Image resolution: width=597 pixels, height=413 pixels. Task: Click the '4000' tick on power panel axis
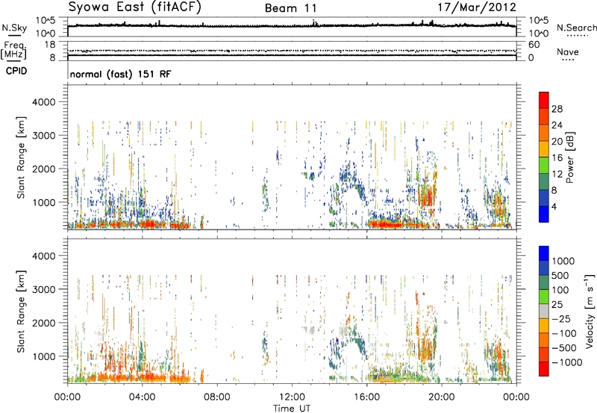coord(44,102)
